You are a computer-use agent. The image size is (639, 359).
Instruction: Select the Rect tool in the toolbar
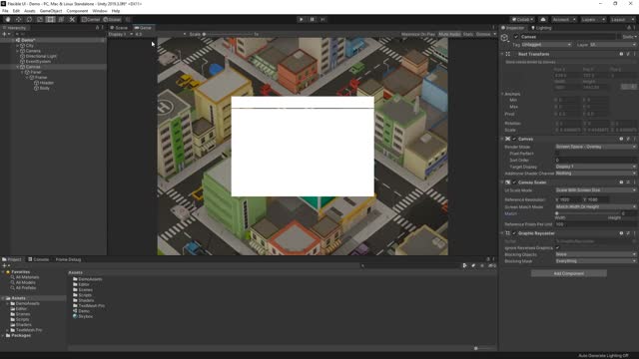click(x=51, y=19)
